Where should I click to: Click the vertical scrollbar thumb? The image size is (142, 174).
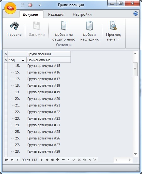pyautogui.click(x=135, y=69)
